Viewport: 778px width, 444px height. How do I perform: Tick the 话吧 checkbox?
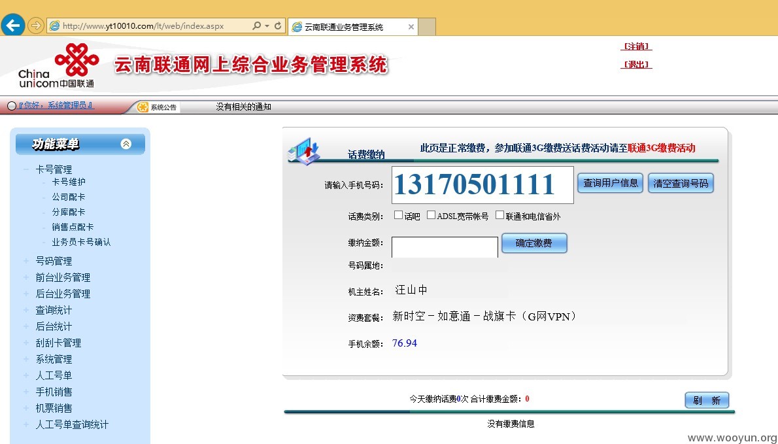(398, 214)
